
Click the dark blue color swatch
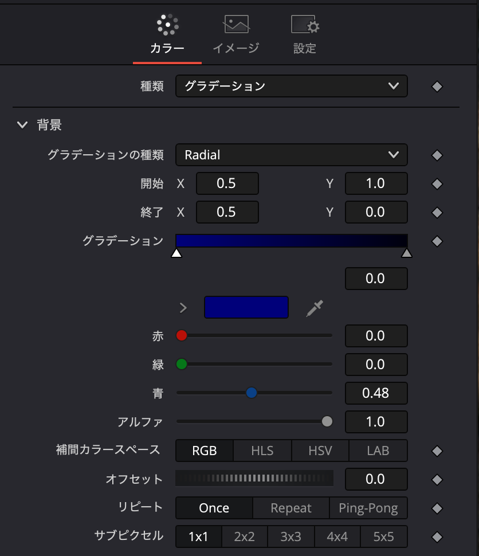[x=246, y=307]
